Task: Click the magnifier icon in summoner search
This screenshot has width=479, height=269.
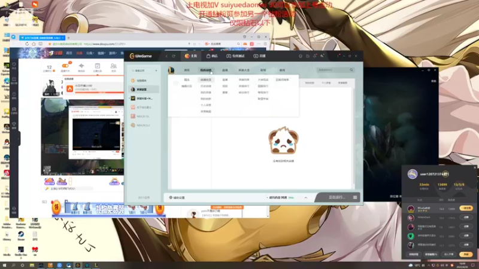Action: (351, 70)
